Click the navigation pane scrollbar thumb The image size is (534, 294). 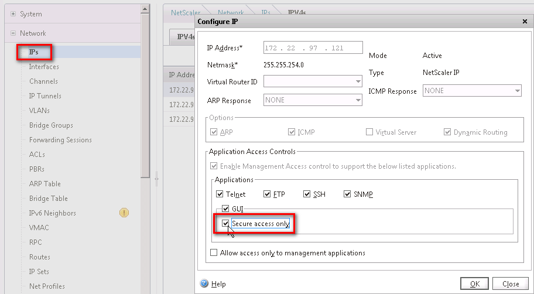pos(145,95)
